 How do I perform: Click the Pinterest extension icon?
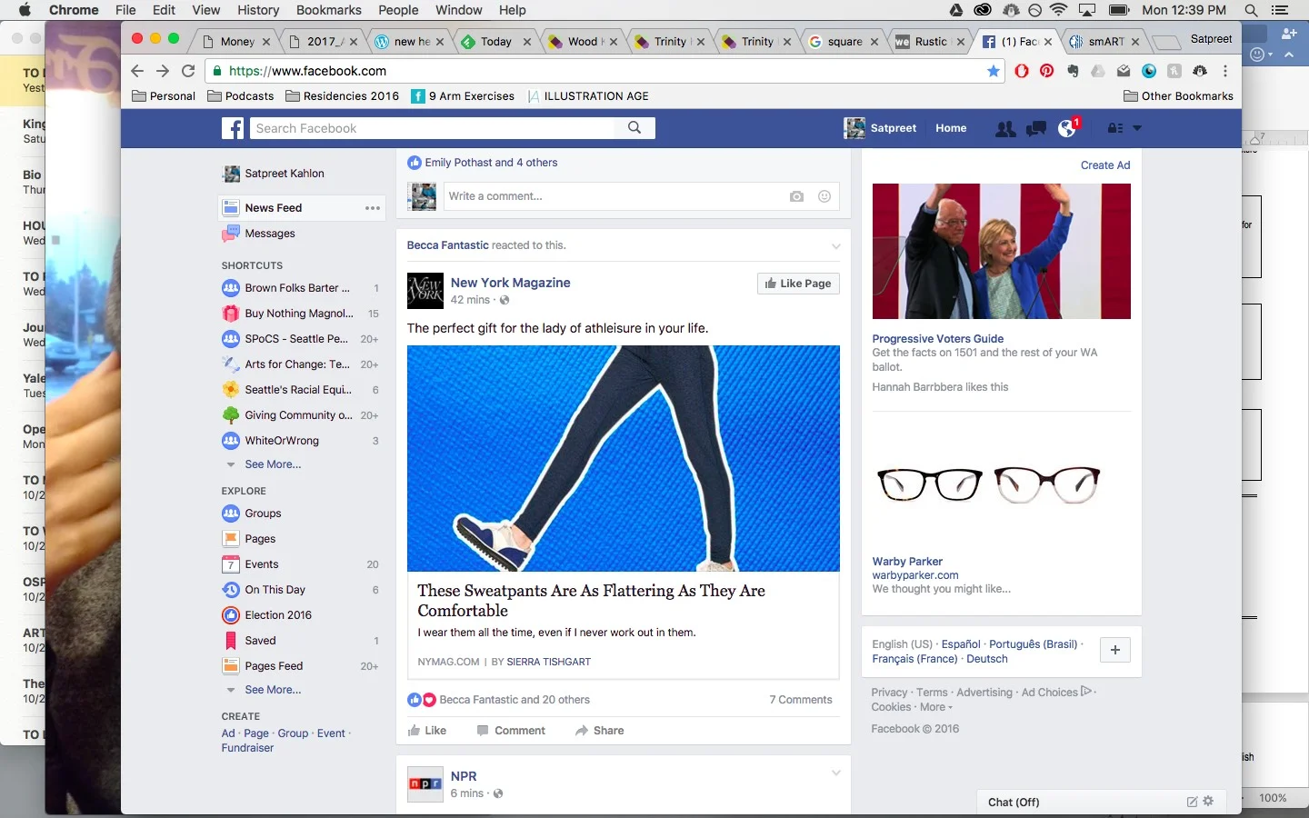click(1047, 71)
